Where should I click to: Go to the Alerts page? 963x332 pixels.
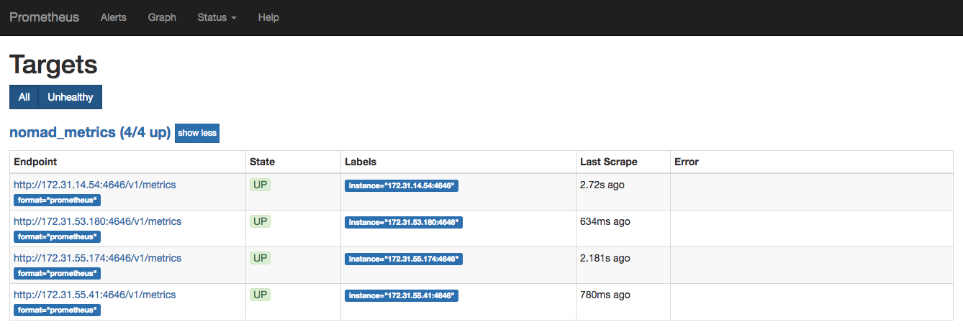point(114,17)
